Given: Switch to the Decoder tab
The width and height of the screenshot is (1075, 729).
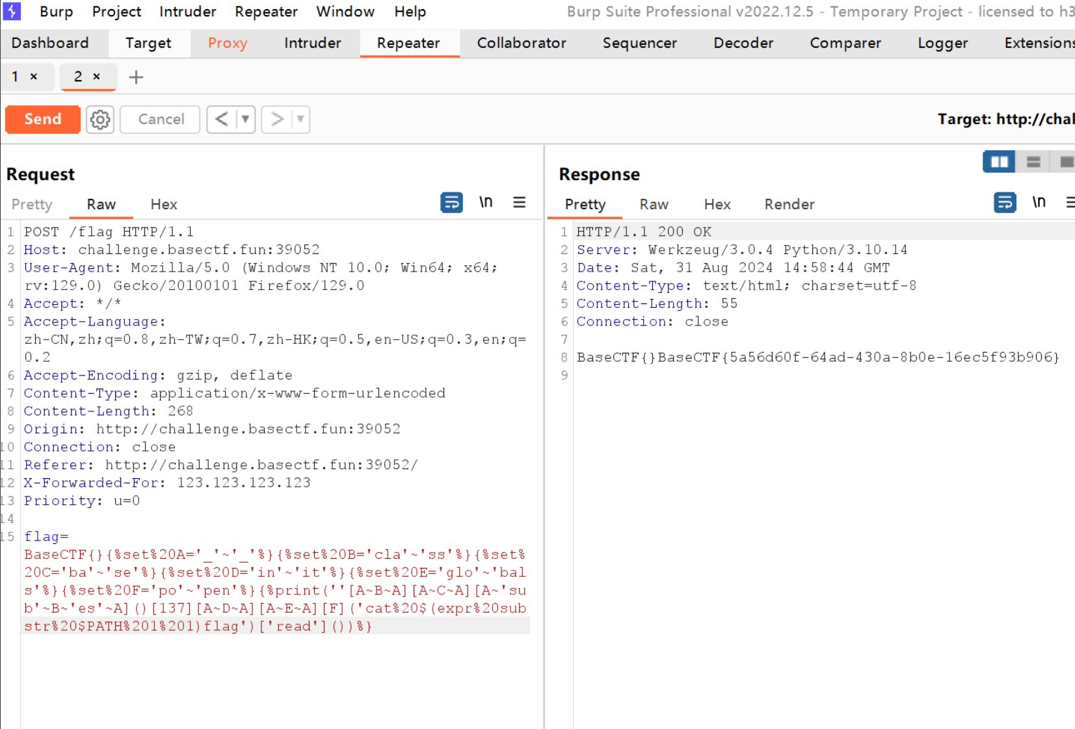Looking at the screenshot, I should 743,43.
